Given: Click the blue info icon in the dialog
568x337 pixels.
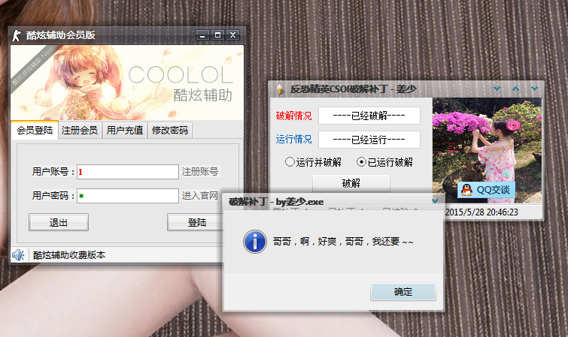Looking at the screenshot, I should pos(255,242).
